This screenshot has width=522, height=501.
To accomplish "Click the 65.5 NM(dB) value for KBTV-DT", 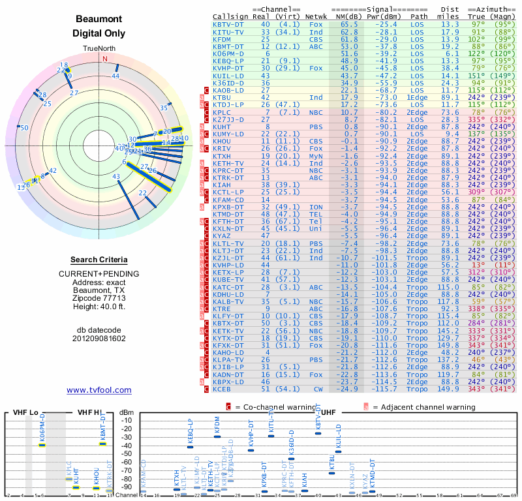I will [x=349, y=25].
